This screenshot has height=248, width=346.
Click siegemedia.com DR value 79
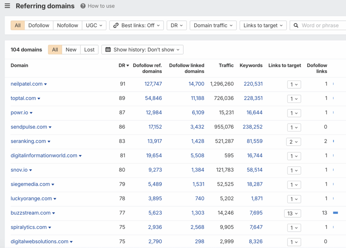(x=122, y=184)
